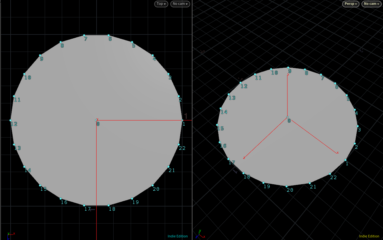This screenshot has width=383, height=240.
Task: Select center point 0 in Top viewport
Action: [96, 120]
